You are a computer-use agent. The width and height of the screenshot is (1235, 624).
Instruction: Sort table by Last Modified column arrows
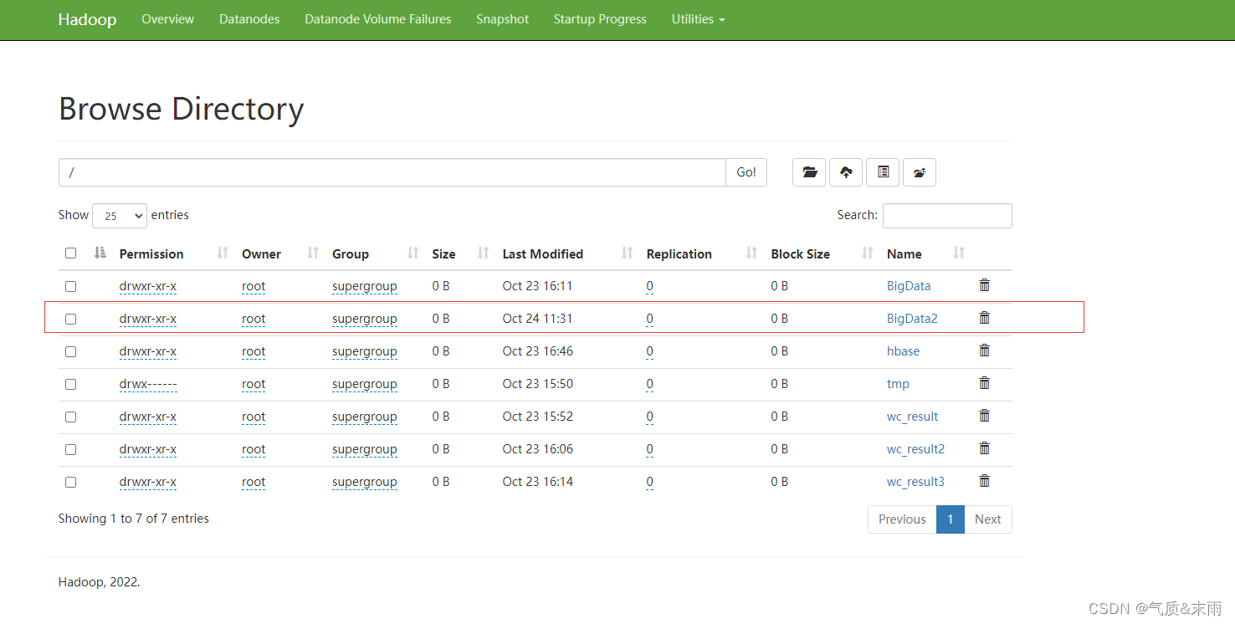click(x=628, y=253)
